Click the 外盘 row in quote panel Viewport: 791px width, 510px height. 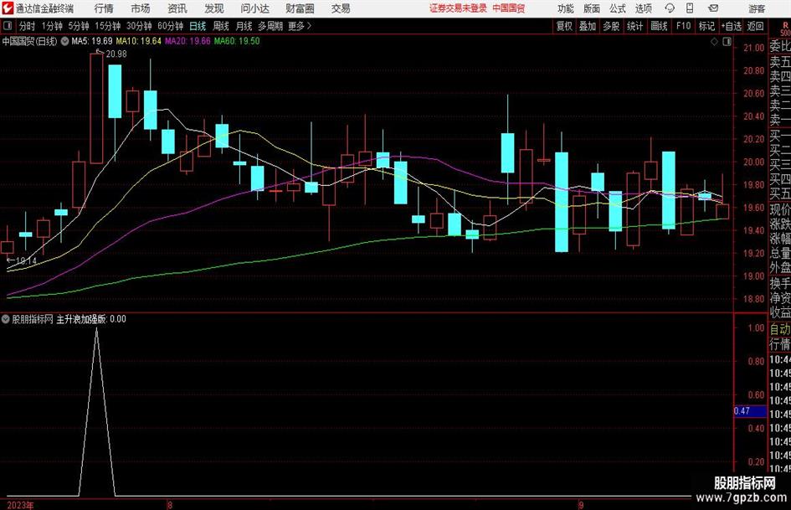780,268
